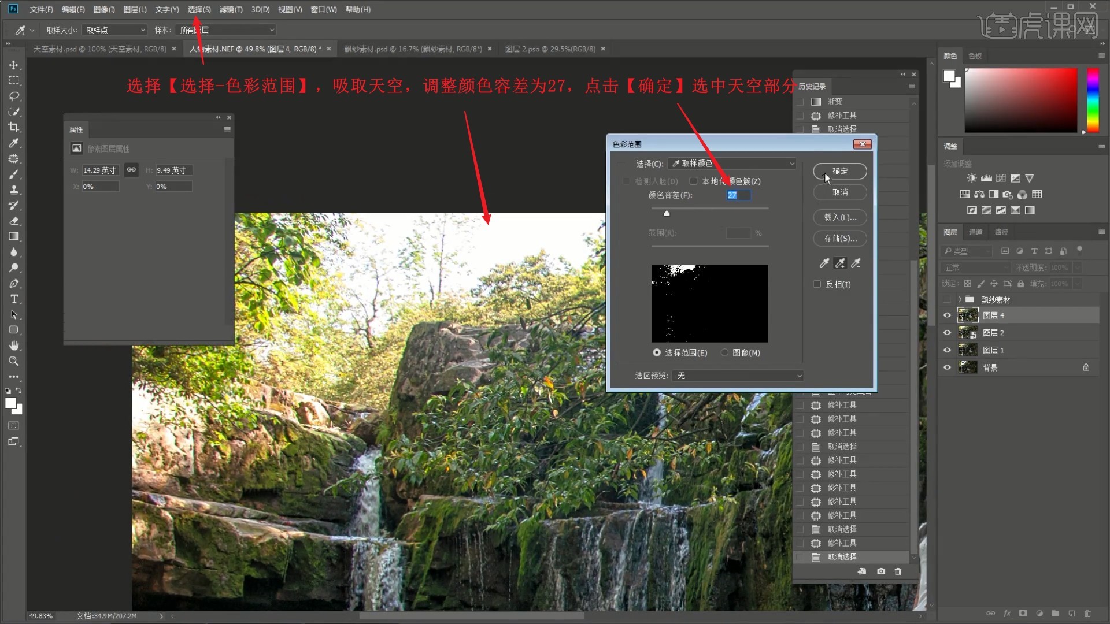Select the Hand tool
This screenshot has height=624, width=1110.
pos(14,346)
